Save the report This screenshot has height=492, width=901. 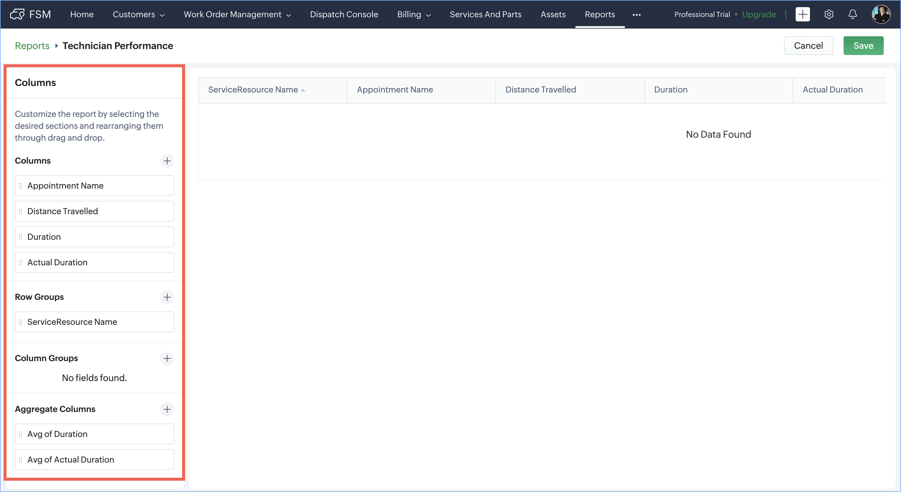pos(863,46)
